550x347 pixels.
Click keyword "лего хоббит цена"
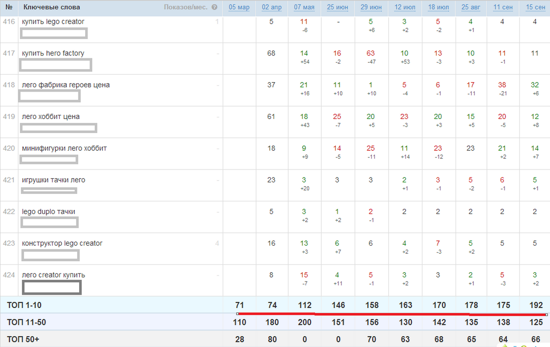click(51, 117)
